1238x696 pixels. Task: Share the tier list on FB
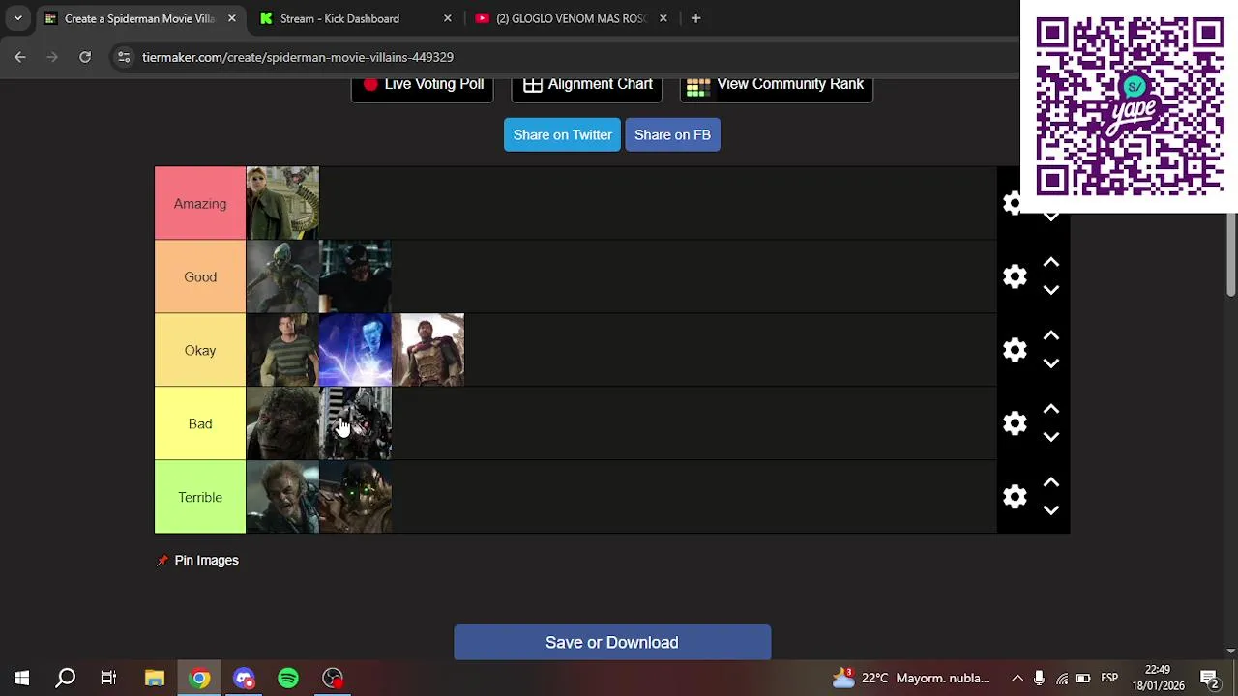672,134
